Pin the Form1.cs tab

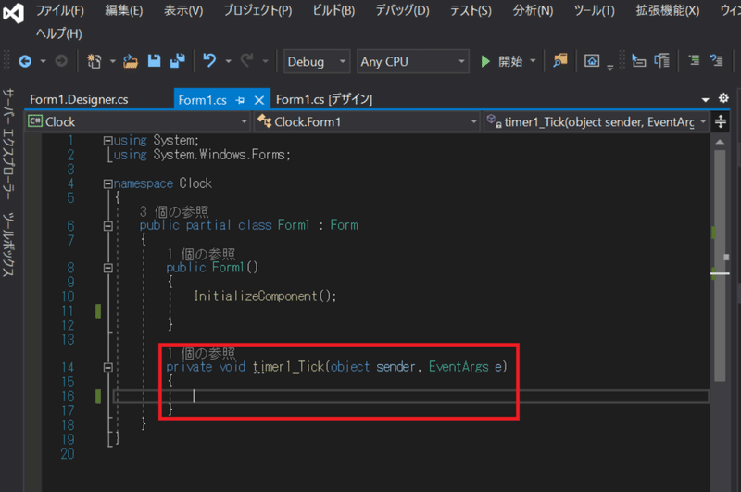pos(240,100)
